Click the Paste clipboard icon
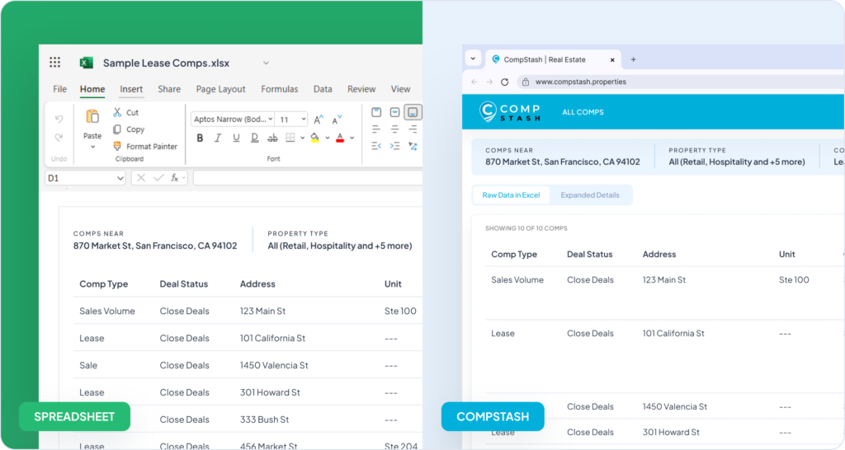Image resolution: width=845 pixels, height=450 pixels. pyautogui.click(x=92, y=116)
